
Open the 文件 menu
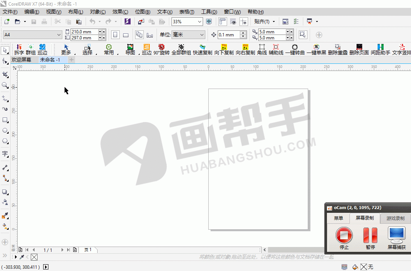[x=10, y=12]
